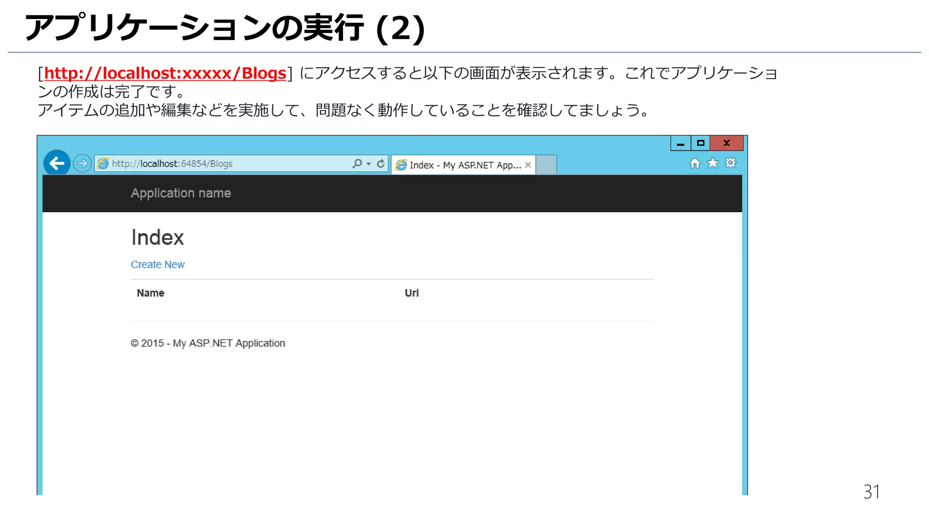Close the browser window
Image resolution: width=929 pixels, height=523 pixels.
[727, 143]
